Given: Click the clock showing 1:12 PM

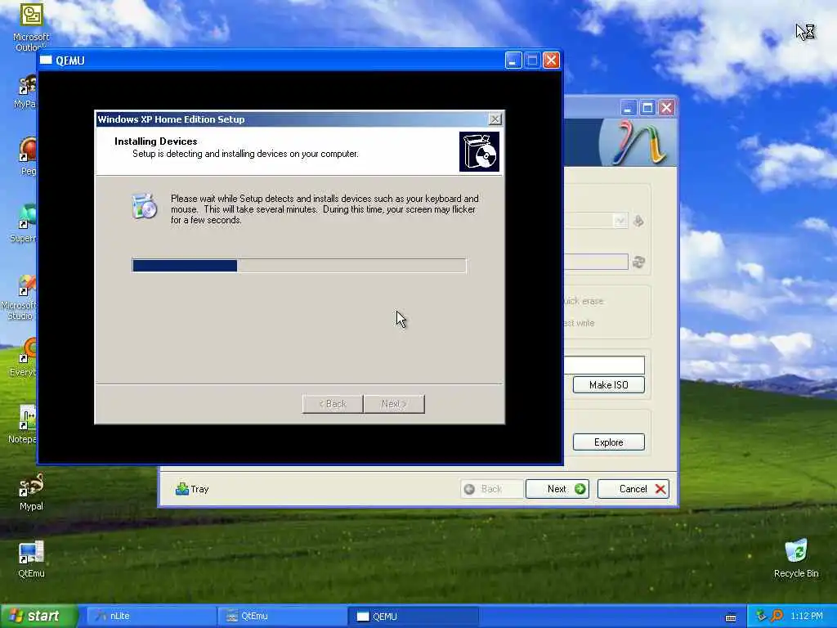Looking at the screenshot, I should pos(807,616).
